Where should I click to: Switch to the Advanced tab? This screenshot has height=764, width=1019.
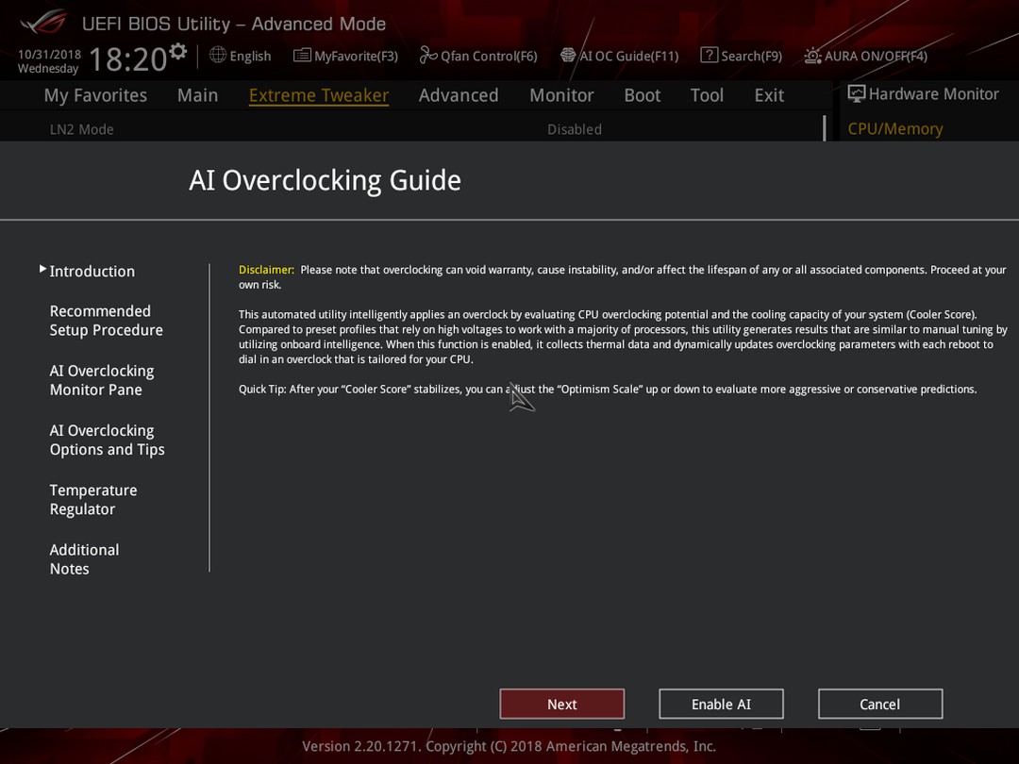[x=459, y=95]
